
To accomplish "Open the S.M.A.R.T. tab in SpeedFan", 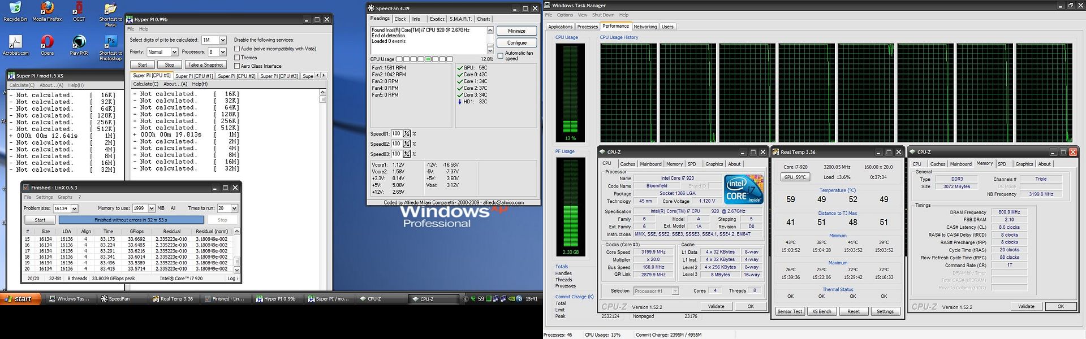I will click(461, 19).
